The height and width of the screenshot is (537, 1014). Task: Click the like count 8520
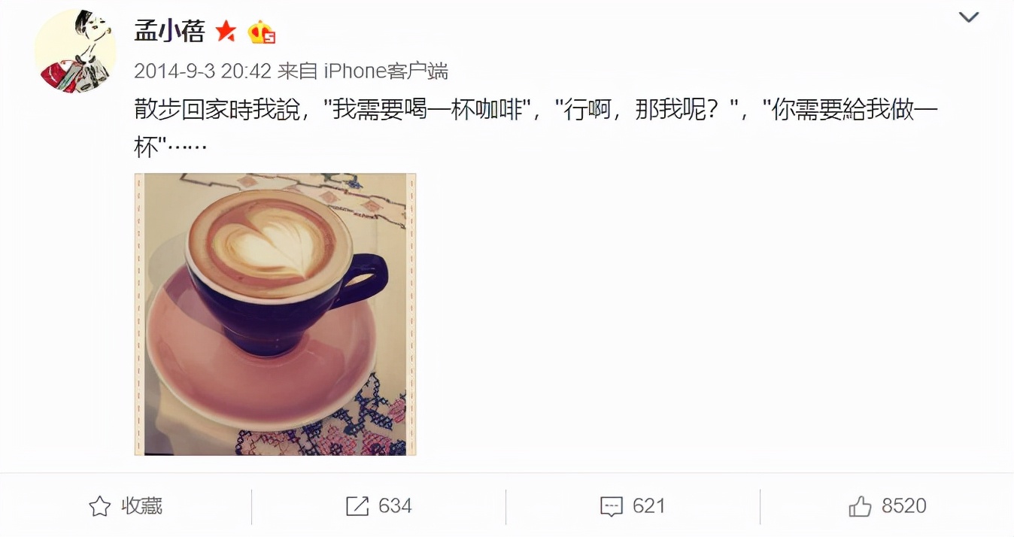click(903, 505)
